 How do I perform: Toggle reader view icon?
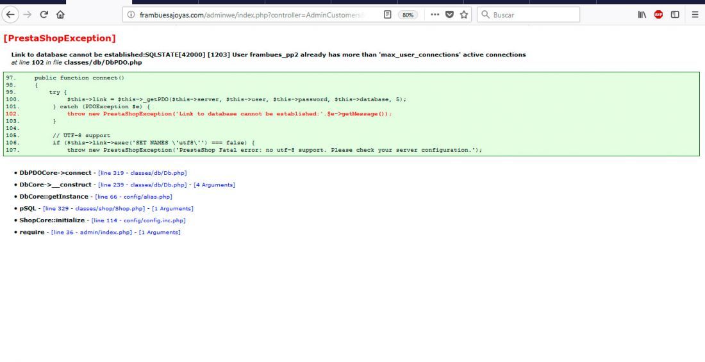[x=388, y=15]
